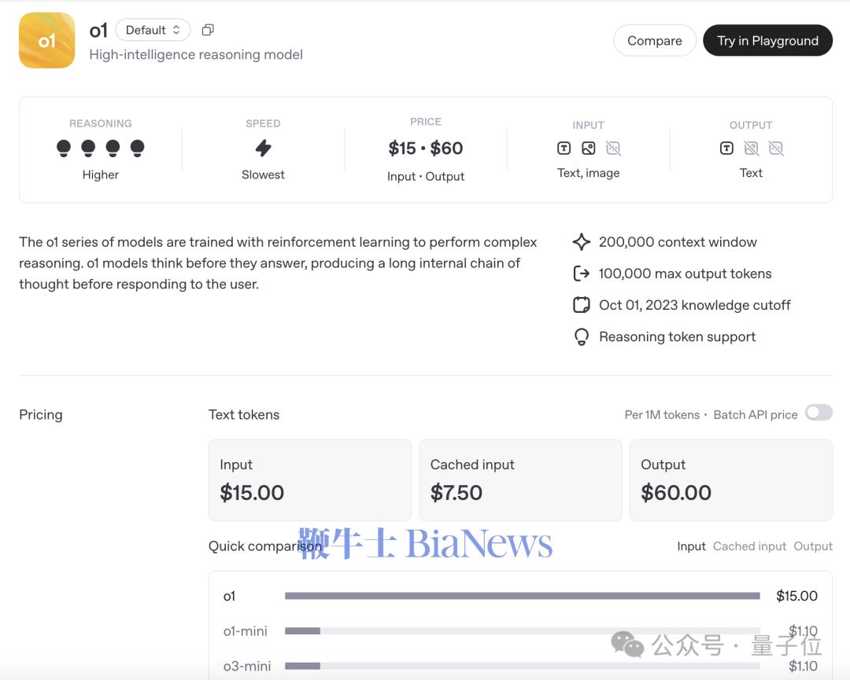Click the o3-mini row label
The image size is (850, 680).
(246, 666)
